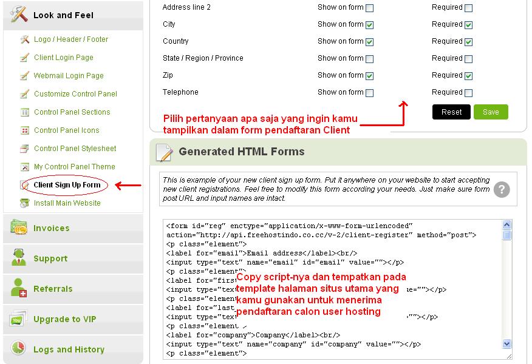Click the textarea resize grip corner
The width and height of the screenshot is (532, 364).
tap(509, 356)
